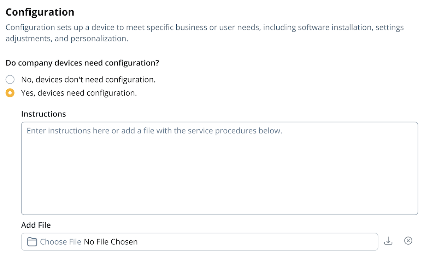Click the empty area of the Add File field

[254, 242]
